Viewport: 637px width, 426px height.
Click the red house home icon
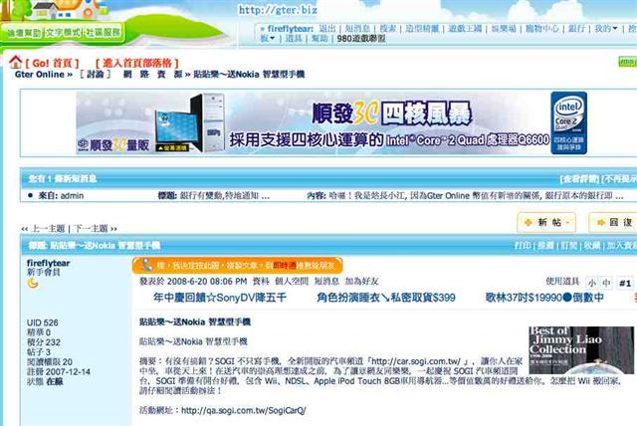coord(16,62)
